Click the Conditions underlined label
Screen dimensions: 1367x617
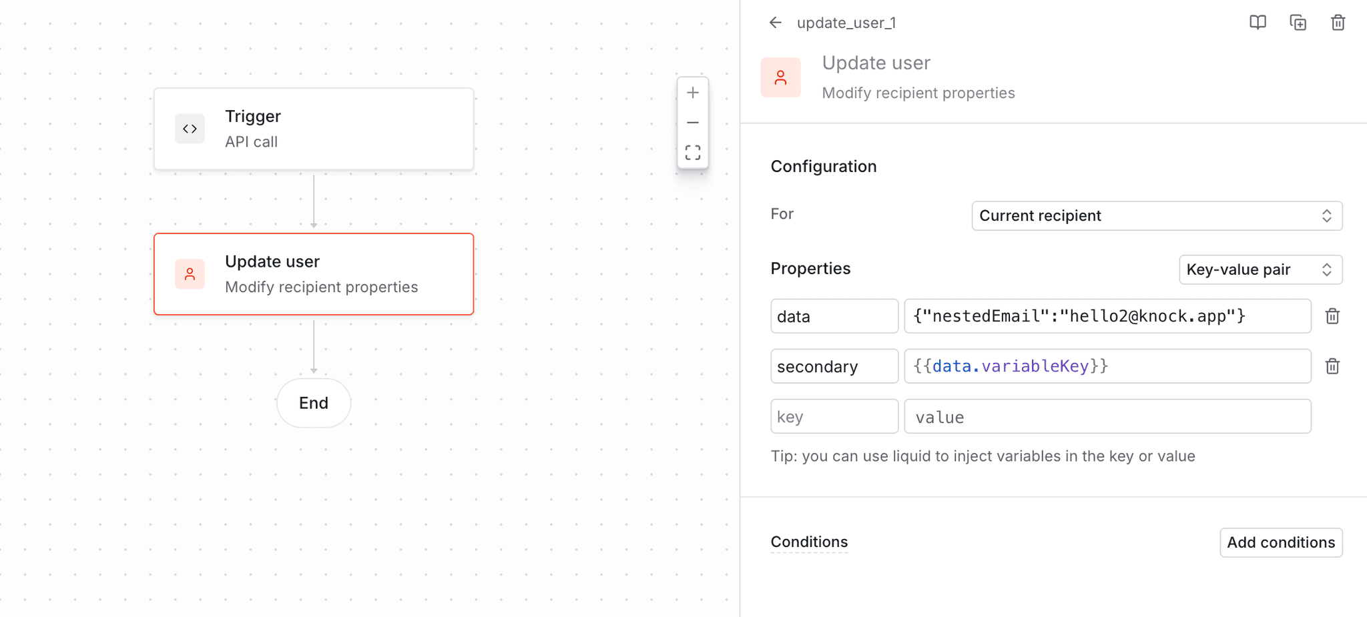pos(809,542)
